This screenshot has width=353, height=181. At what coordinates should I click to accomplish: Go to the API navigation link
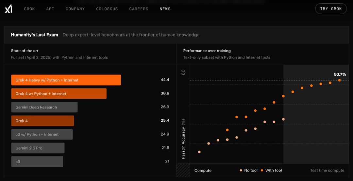(50, 9)
